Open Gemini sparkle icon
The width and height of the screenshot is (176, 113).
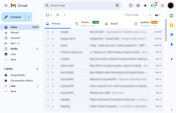tap(145, 6)
